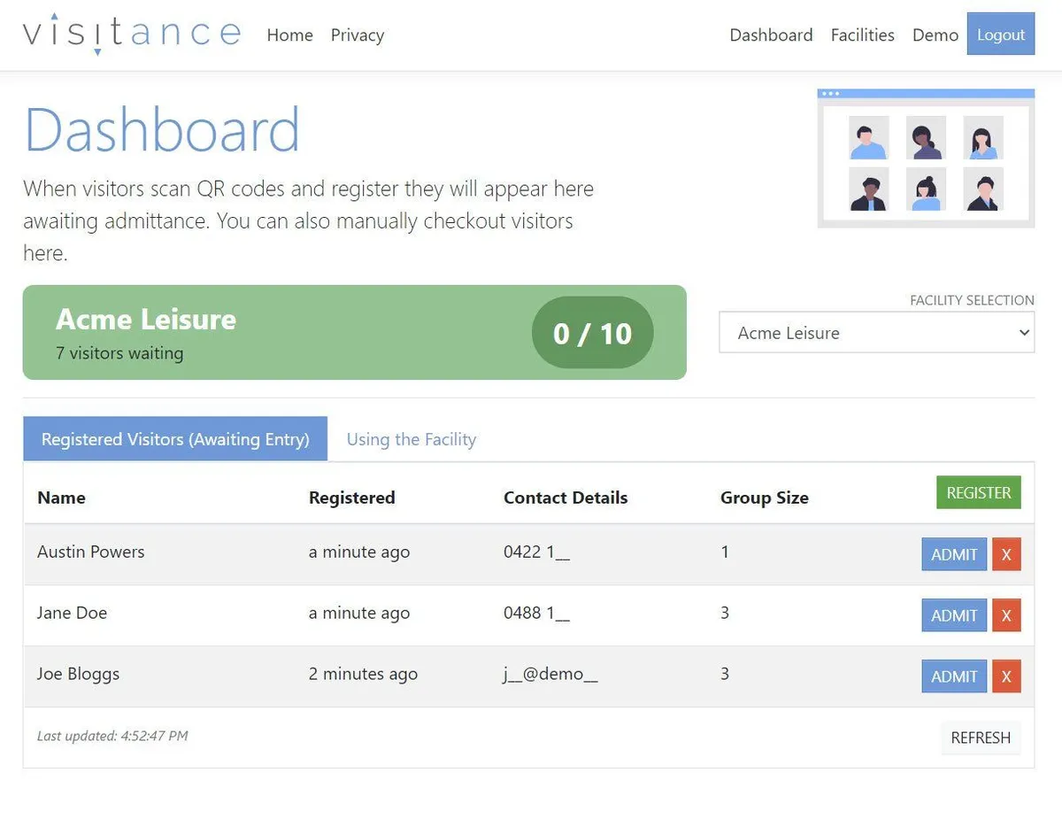Screen dimensions: 1062x819
Task: Click the visitor avatars illustration
Action: [926, 158]
